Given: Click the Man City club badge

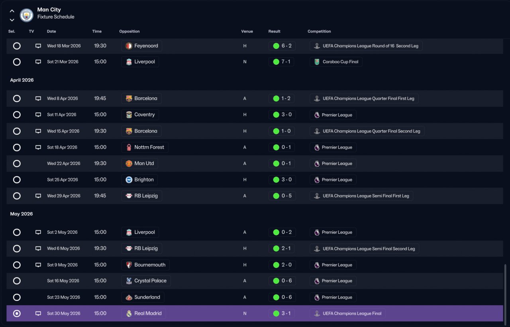Looking at the screenshot, I should pyautogui.click(x=27, y=15).
